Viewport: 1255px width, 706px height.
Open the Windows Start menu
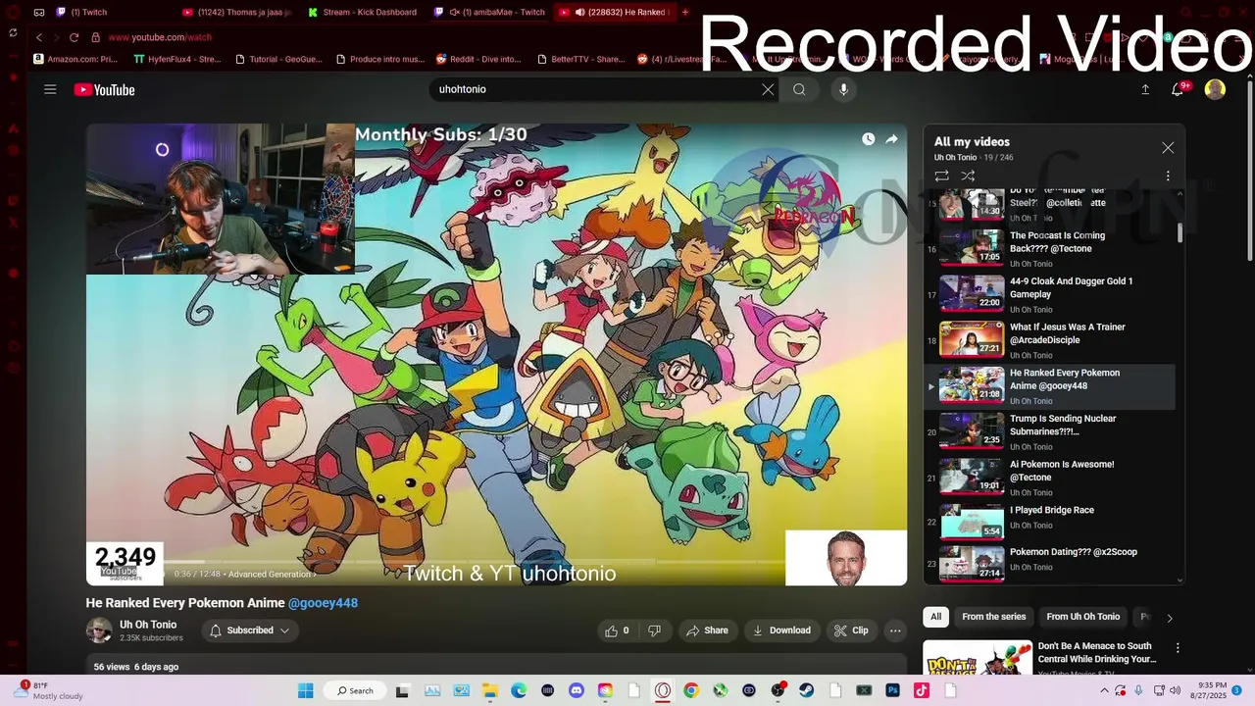305,690
